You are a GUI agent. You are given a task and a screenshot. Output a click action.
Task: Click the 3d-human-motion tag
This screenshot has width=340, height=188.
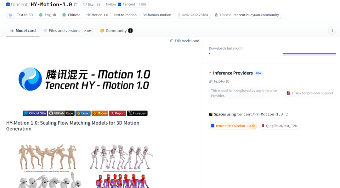(157, 15)
